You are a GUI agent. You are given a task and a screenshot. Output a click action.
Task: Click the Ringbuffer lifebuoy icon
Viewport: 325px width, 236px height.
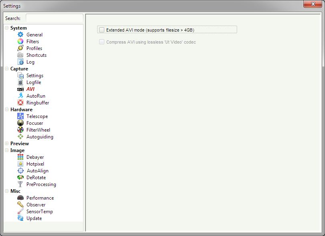[x=20, y=102]
